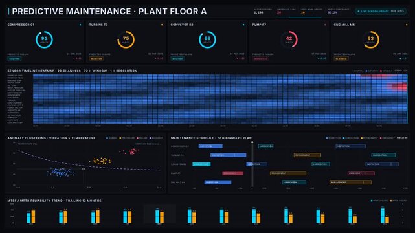Open the Conveyor B2 health gauge showing 88
Screen dimensions: 415x233
click(x=207, y=39)
